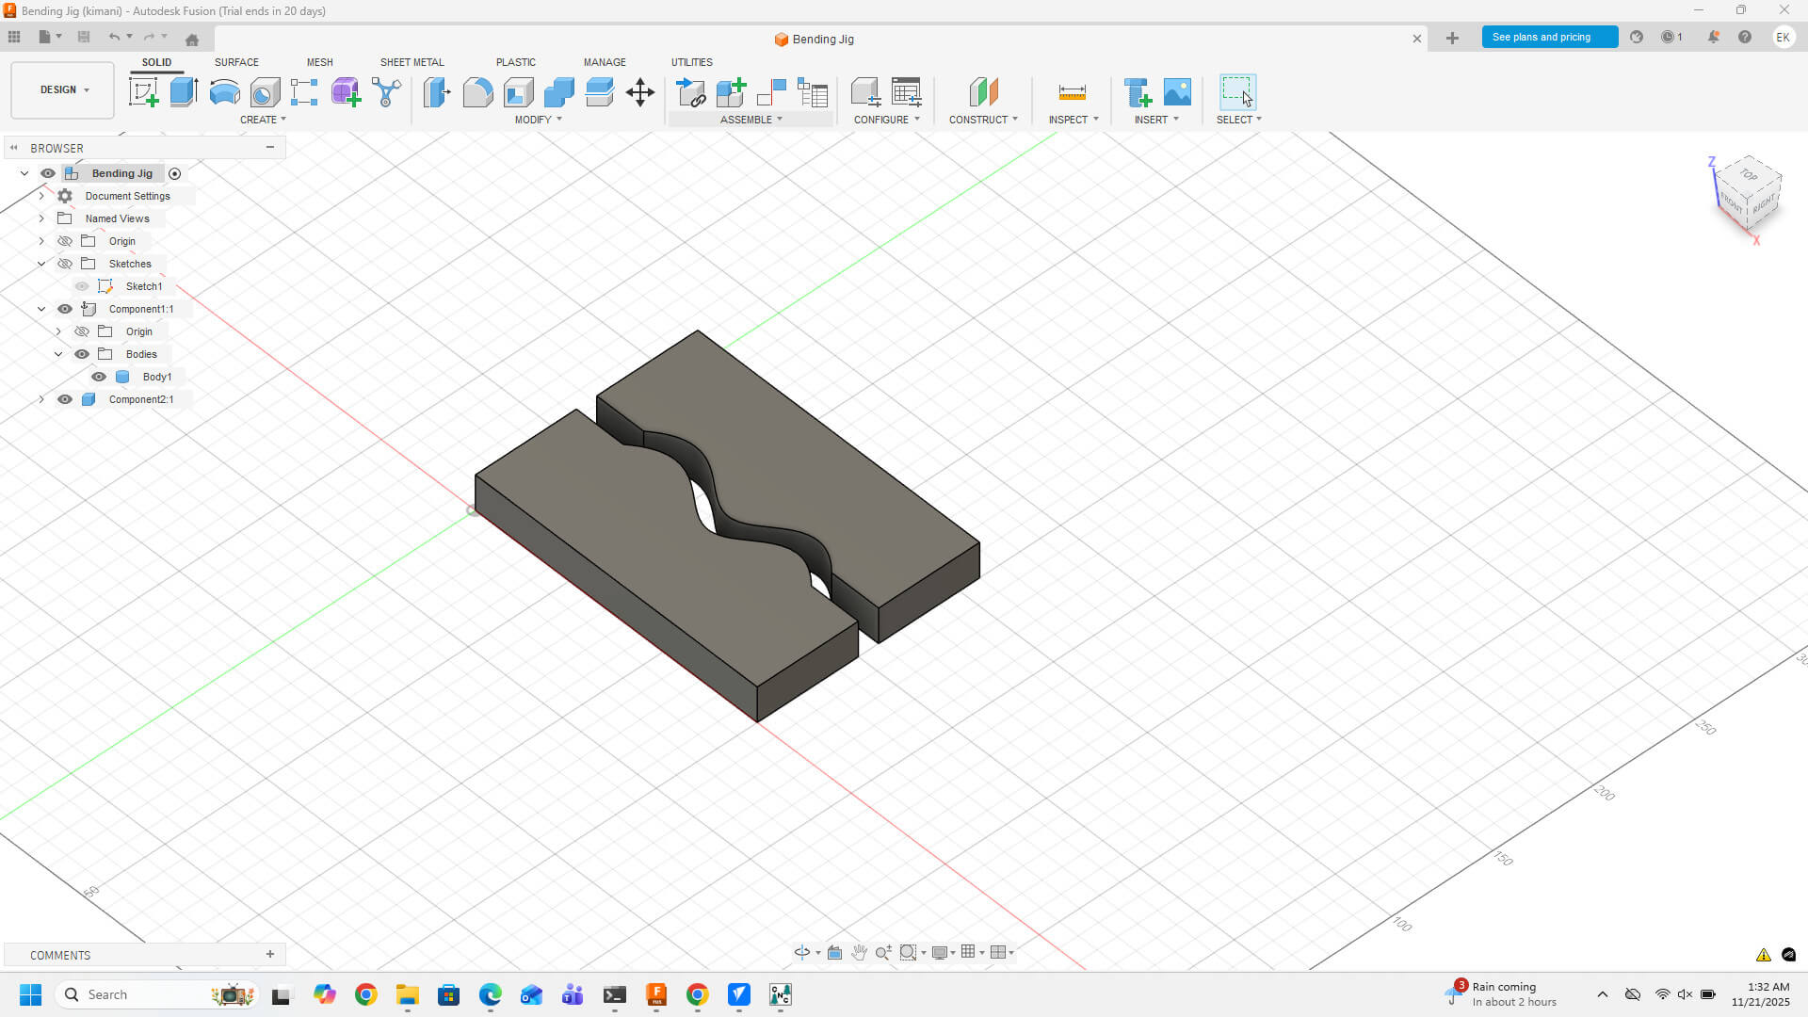Switch to the SURFACE tab

(x=236, y=62)
